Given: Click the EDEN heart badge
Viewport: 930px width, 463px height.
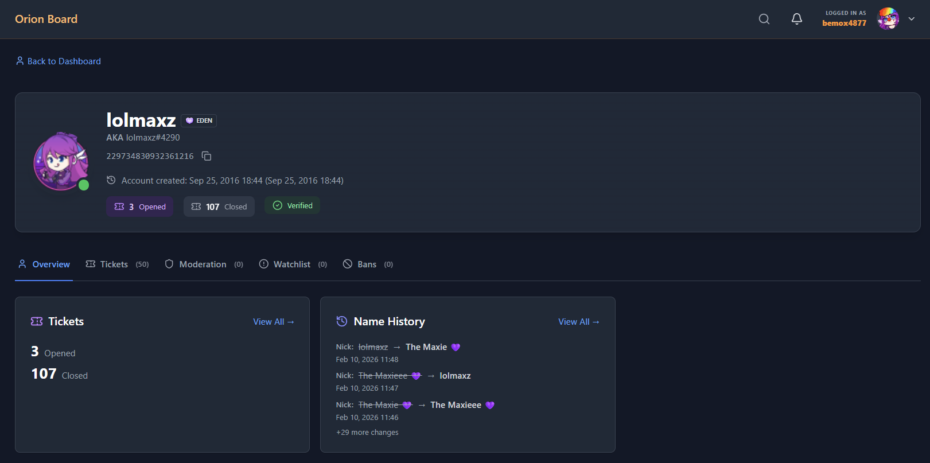Looking at the screenshot, I should point(199,120).
